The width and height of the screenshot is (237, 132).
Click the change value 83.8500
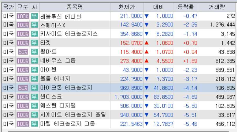pos(164,97)
